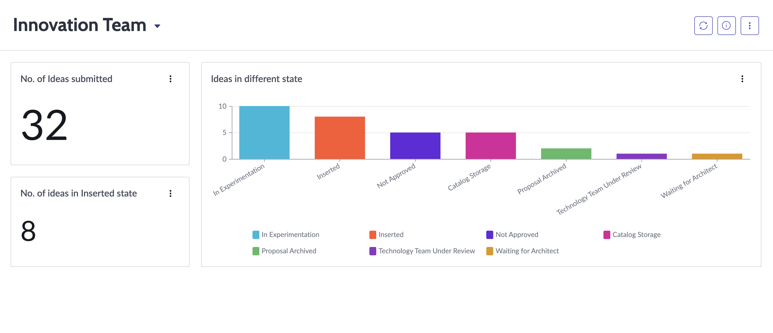Click the 32 ideas submitted count
Image resolution: width=773 pixels, height=333 pixels.
click(44, 125)
